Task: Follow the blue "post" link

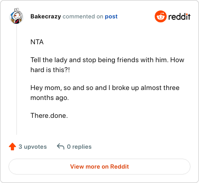Action: (111, 16)
